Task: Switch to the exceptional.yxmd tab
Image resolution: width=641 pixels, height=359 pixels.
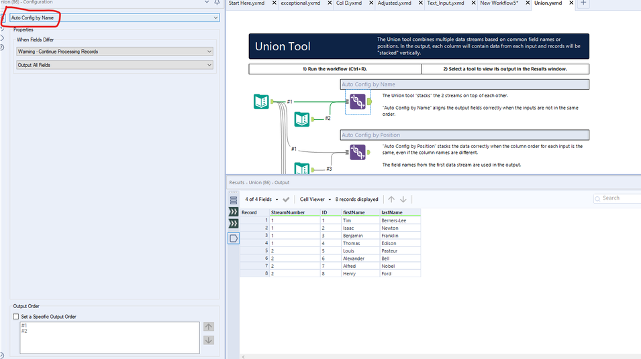Action: point(301,3)
